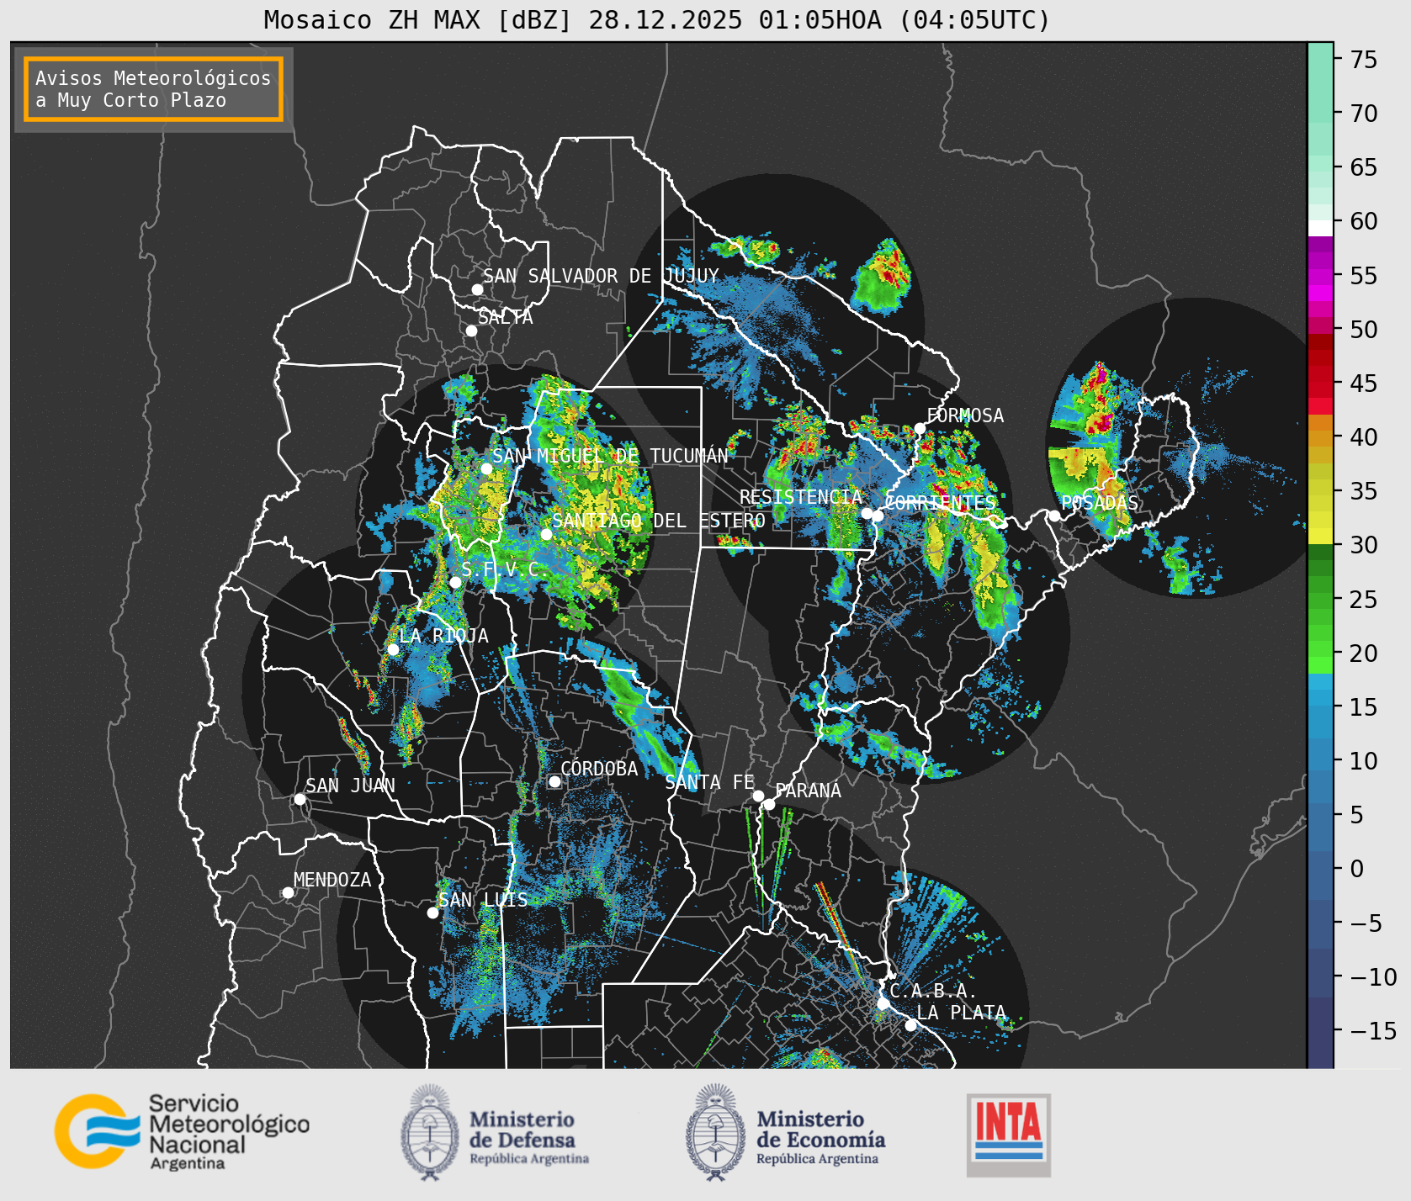This screenshot has height=1201, width=1411.
Task: Click the Corrientes city marker
Action: point(878,516)
